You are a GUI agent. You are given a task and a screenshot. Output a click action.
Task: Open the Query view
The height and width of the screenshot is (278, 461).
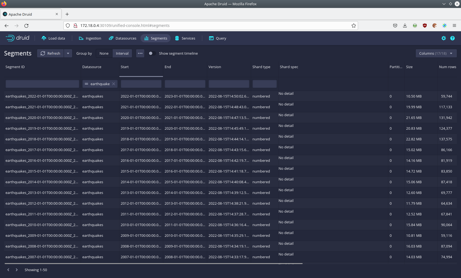coord(218,38)
